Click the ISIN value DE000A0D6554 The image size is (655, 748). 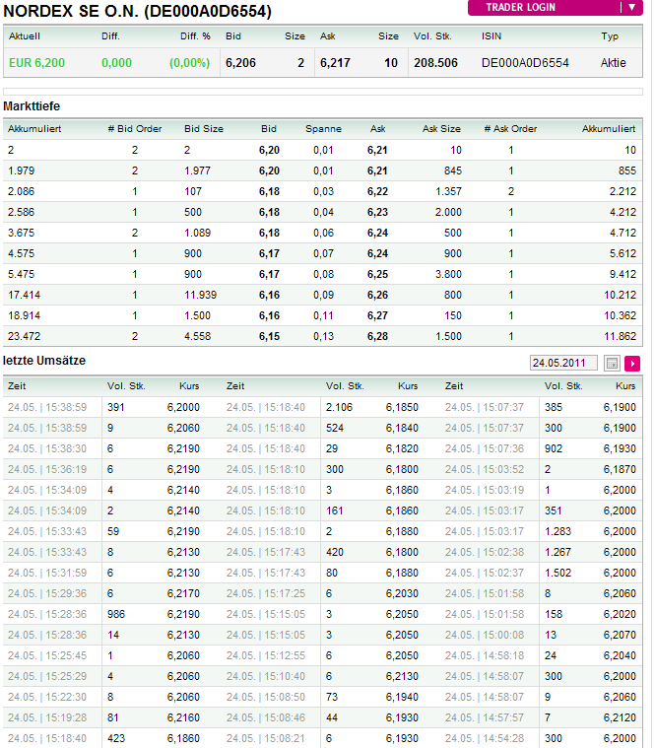click(x=525, y=63)
